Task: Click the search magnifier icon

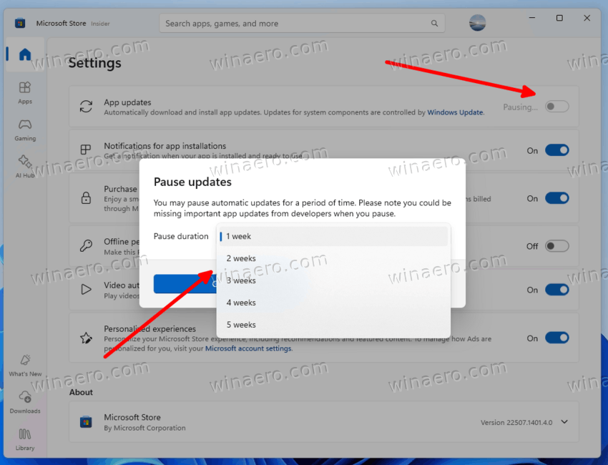Action: click(434, 24)
